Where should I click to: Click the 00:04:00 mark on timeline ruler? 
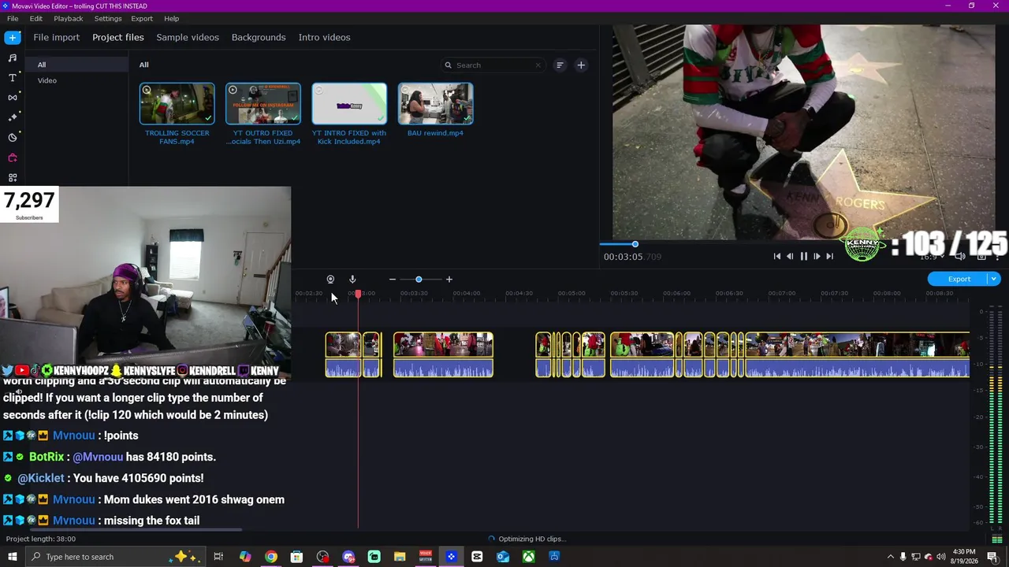coord(466,294)
